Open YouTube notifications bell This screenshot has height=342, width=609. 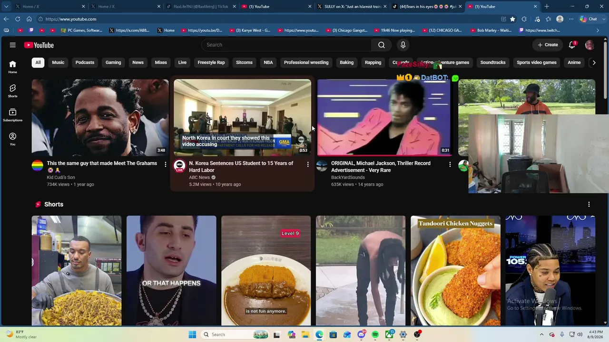pyautogui.click(x=572, y=45)
